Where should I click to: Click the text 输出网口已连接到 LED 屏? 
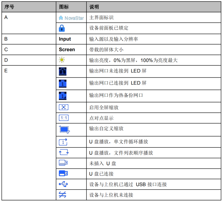point(118,83)
